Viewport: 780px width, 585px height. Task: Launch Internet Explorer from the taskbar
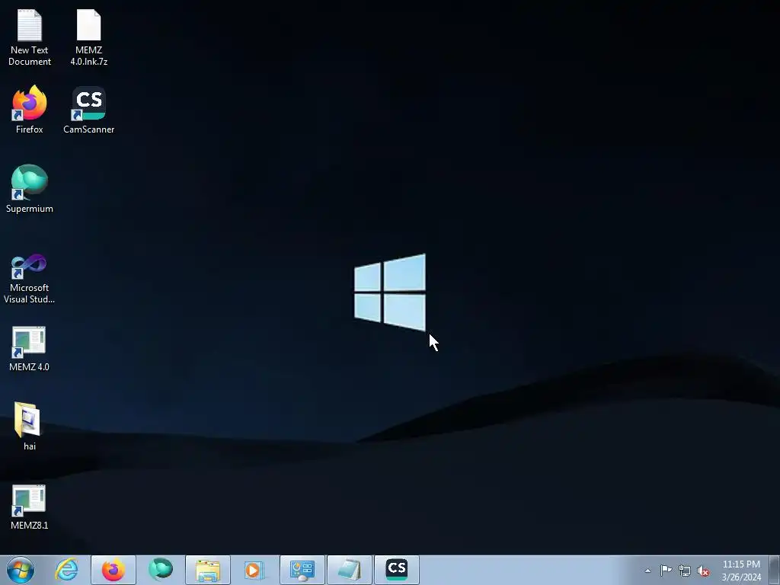click(x=67, y=570)
